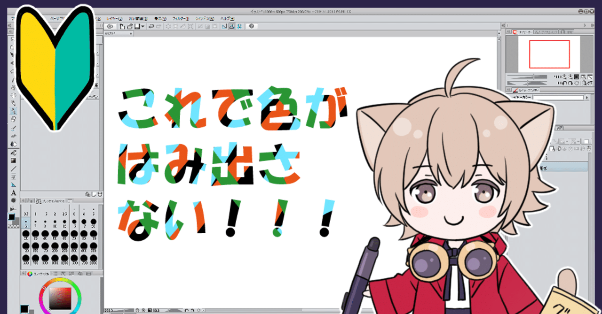The width and height of the screenshot is (602, 314).
Task: Save the document using the Save icon
Action: 137,26
